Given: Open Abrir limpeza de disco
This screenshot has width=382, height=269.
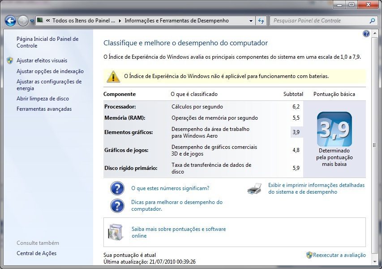Looking at the screenshot, I should tap(43, 99).
